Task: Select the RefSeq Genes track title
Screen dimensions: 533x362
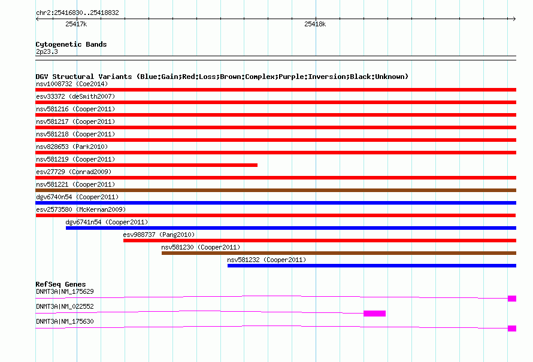Action: point(60,284)
